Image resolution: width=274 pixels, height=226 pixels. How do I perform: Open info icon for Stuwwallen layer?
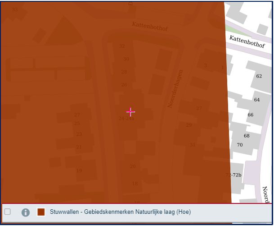[26, 212]
